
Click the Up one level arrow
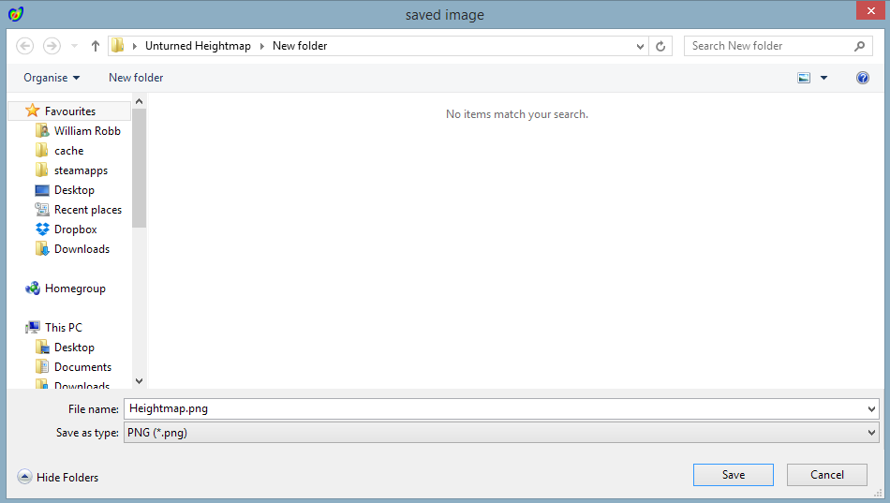pyautogui.click(x=96, y=46)
